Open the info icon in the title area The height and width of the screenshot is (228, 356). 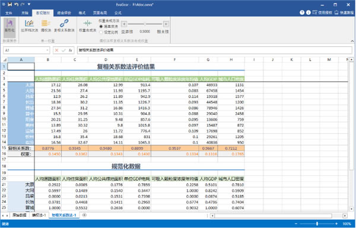click(x=308, y=12)
